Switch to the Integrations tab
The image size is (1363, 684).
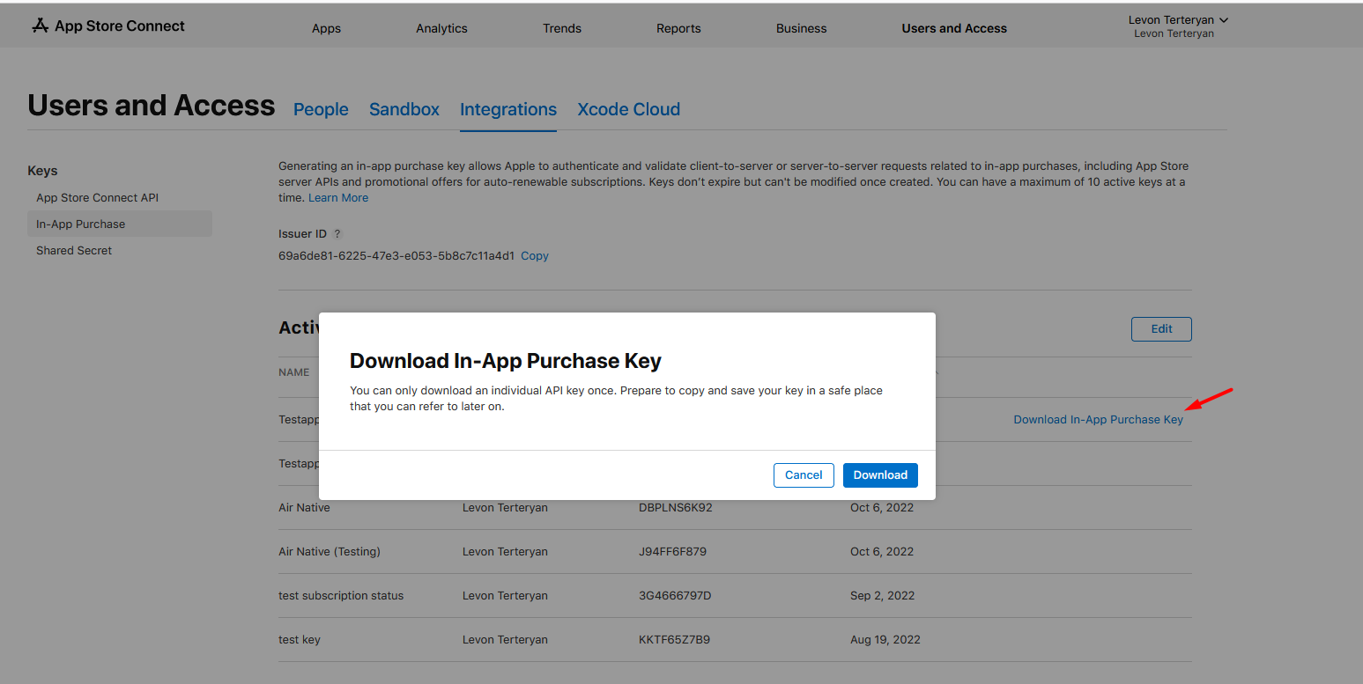[x=508, y=109]
